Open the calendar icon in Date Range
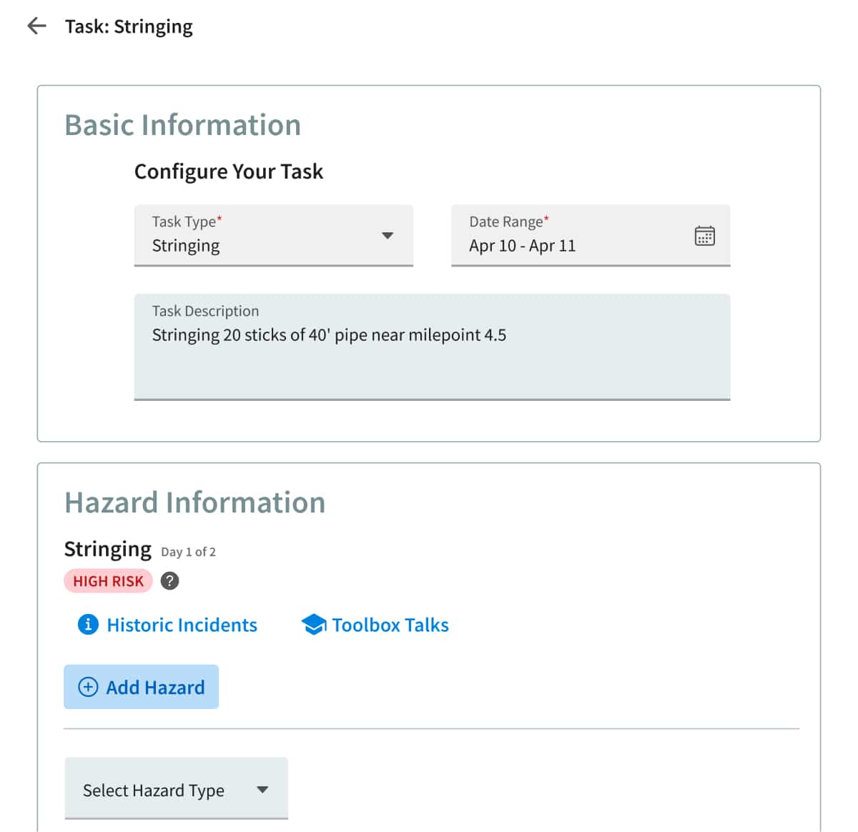The image size is (858, 832). [704, 236]
